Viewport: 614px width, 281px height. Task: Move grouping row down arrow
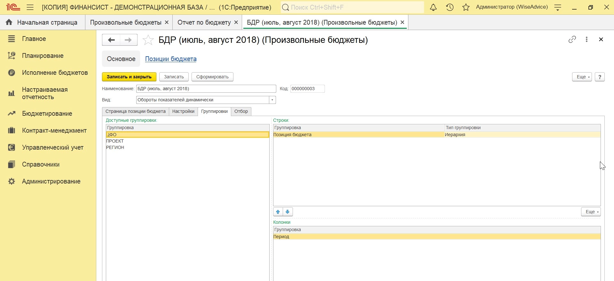point(288,212)
